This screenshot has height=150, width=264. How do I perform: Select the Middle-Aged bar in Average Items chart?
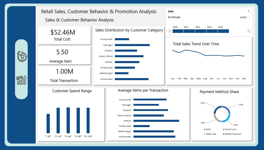tap(154, 132)
